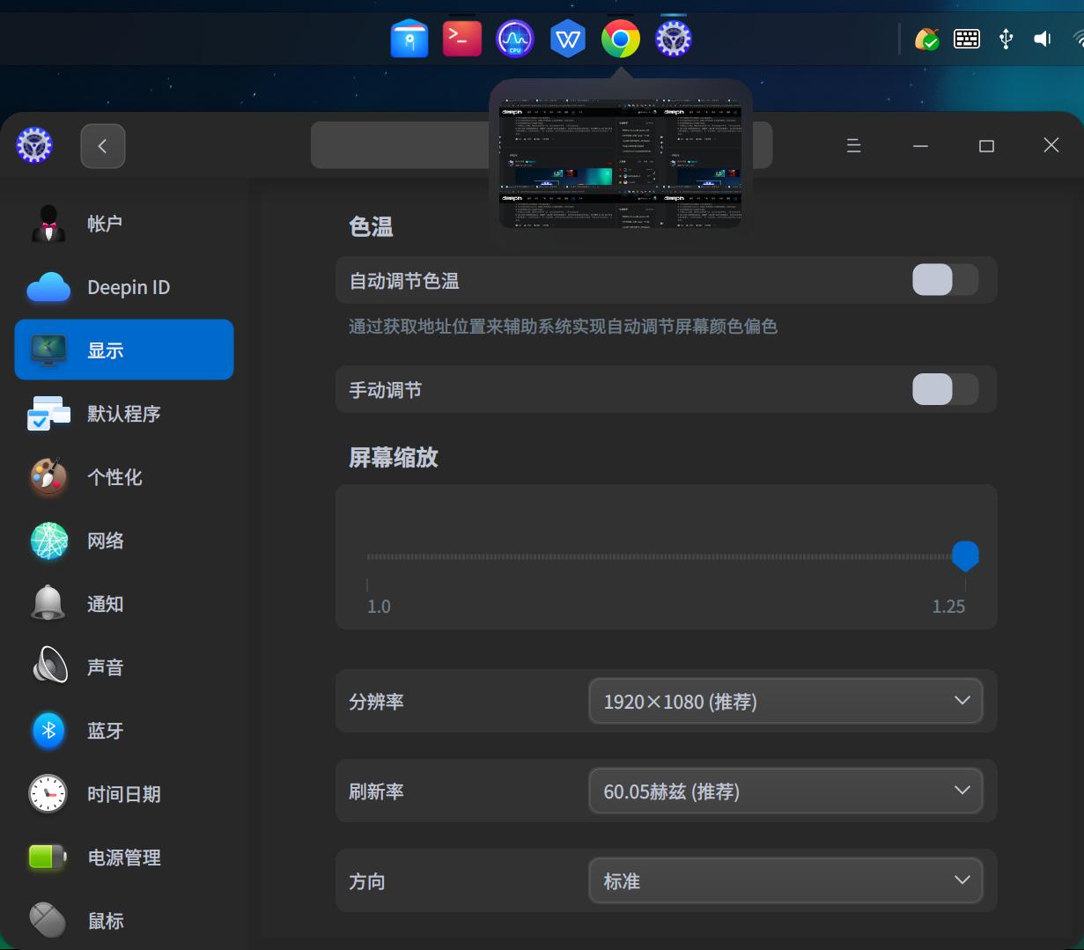Go to 网络 settings
Viewport: 1084px width, 950px height.
pos(124,541)
